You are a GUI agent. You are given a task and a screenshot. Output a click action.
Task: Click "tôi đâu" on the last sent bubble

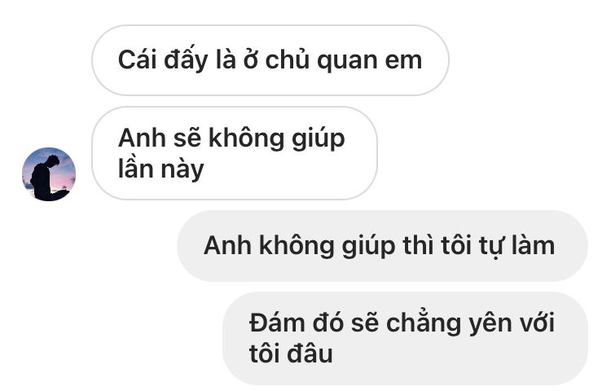pyautogui.click(x=291, y=354)
